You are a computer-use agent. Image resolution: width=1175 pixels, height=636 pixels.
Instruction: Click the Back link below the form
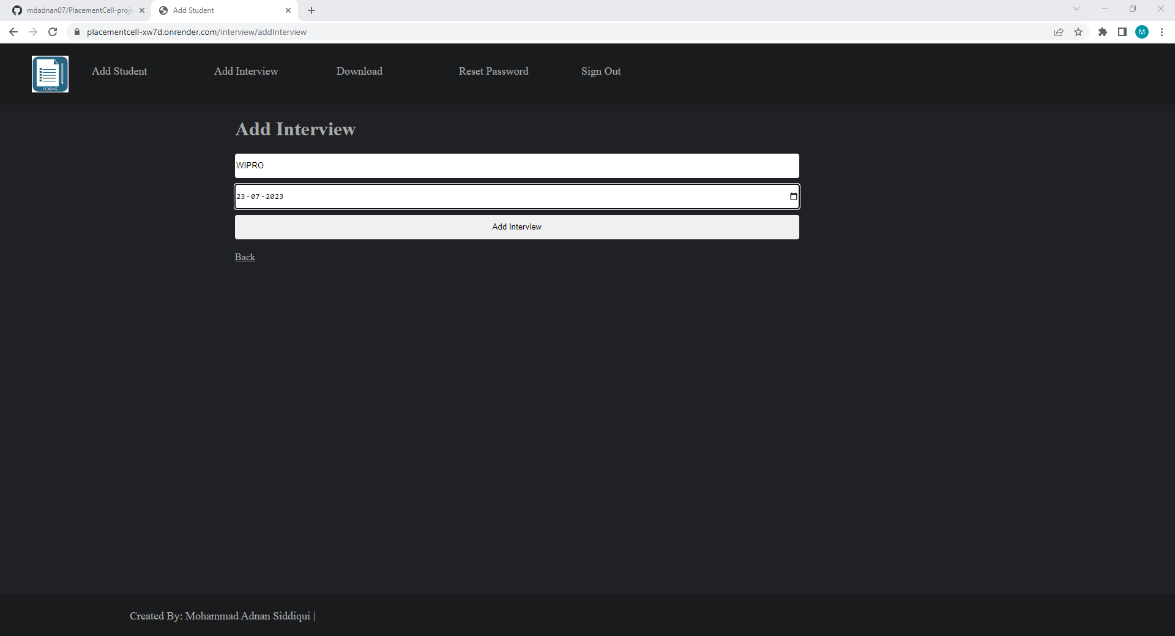point(244,256)
